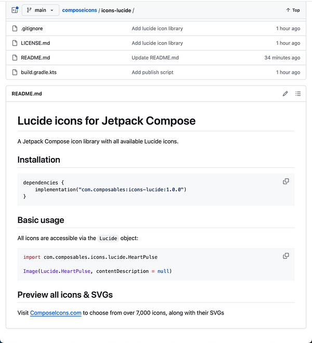View the 'Update README.md' commit
The width and height of the screenshot is (312, 343).
point(155,58)
